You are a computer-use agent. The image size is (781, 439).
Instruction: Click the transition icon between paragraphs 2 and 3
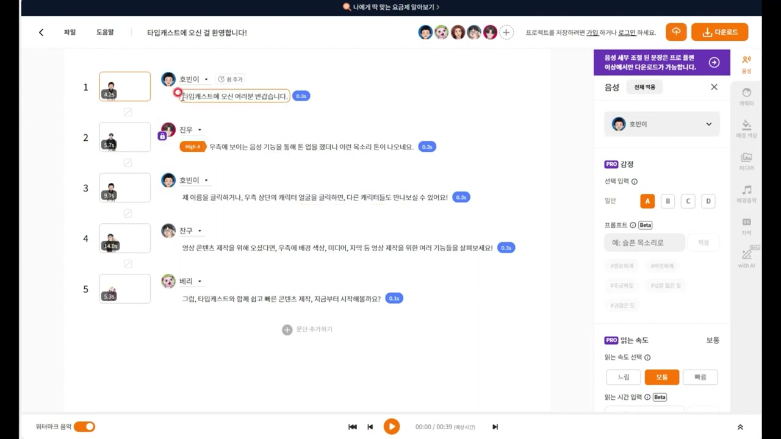[128, 163]
